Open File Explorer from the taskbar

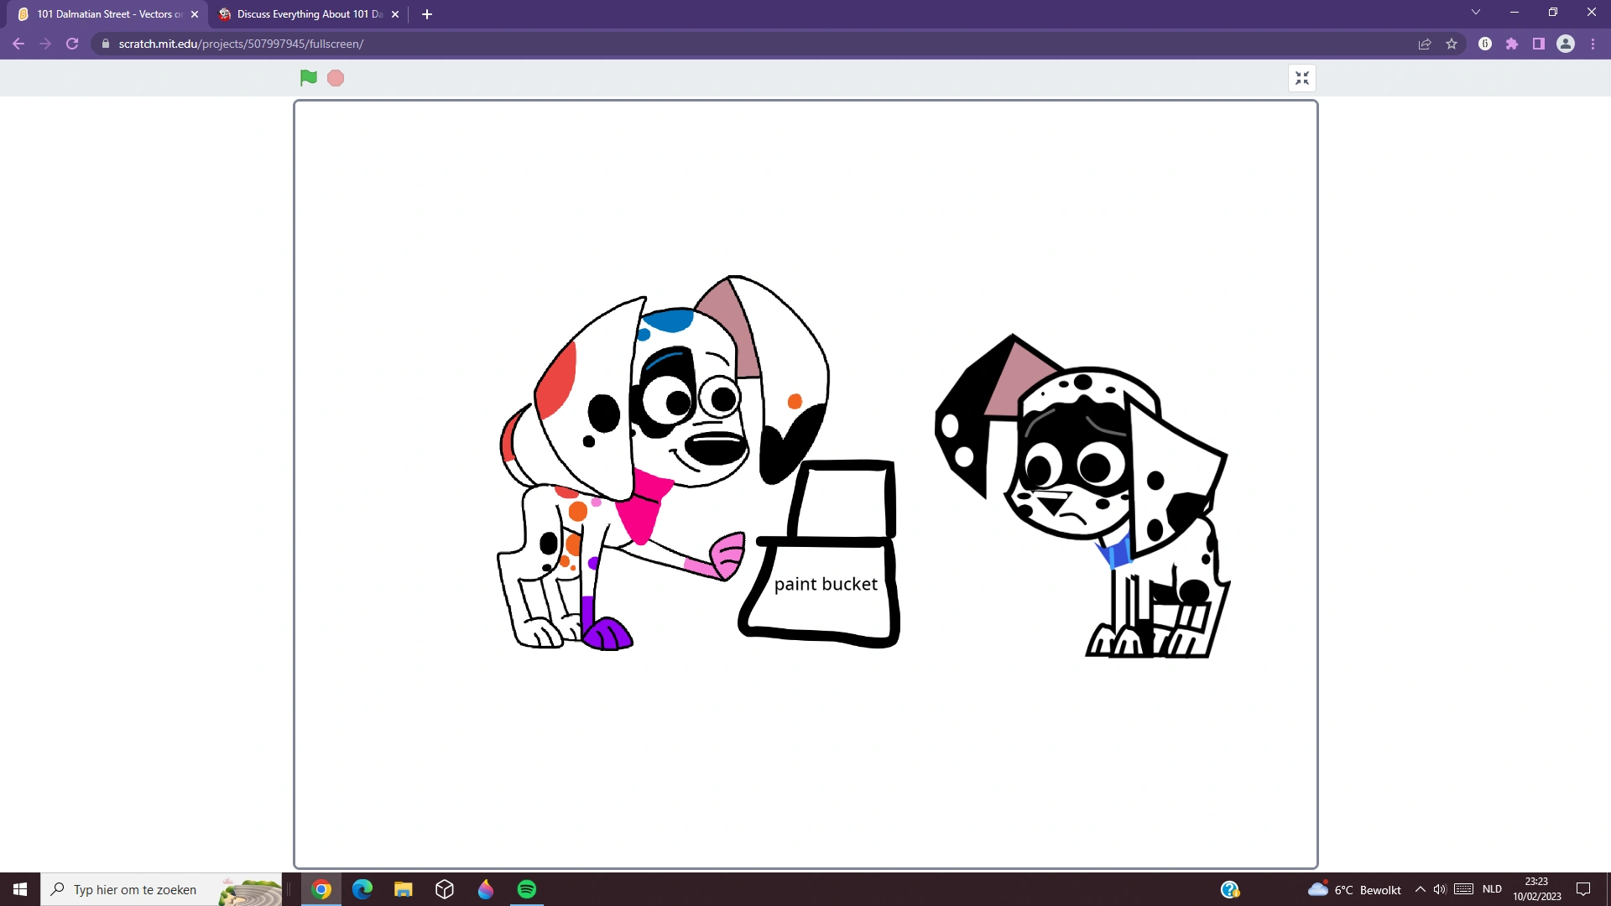[x=403, y=889]
